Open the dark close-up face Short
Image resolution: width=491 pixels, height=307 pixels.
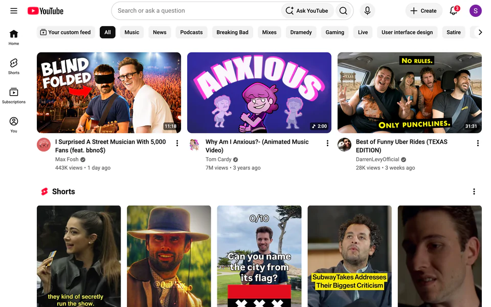tap(440, 256)
